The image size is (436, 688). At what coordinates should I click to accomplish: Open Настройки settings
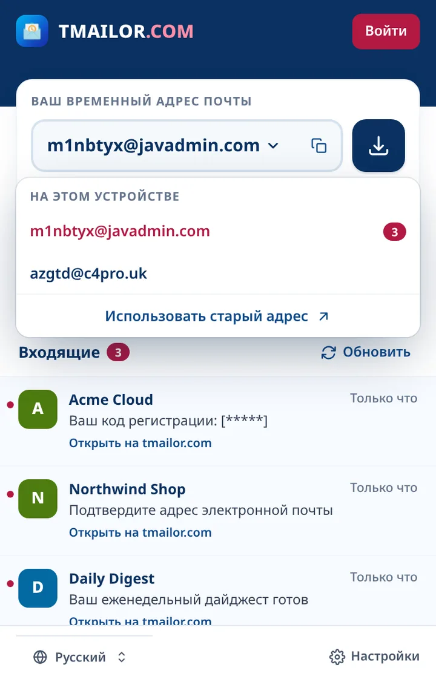click(x=374, y=657)
